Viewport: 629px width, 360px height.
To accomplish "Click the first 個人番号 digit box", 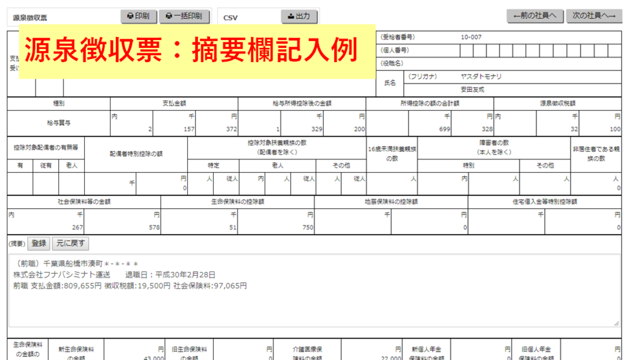I will click(x=467, y=50).
